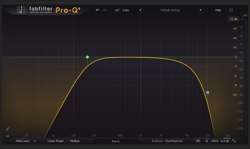Show the piano keyboard display

click(x=8, y=136)
